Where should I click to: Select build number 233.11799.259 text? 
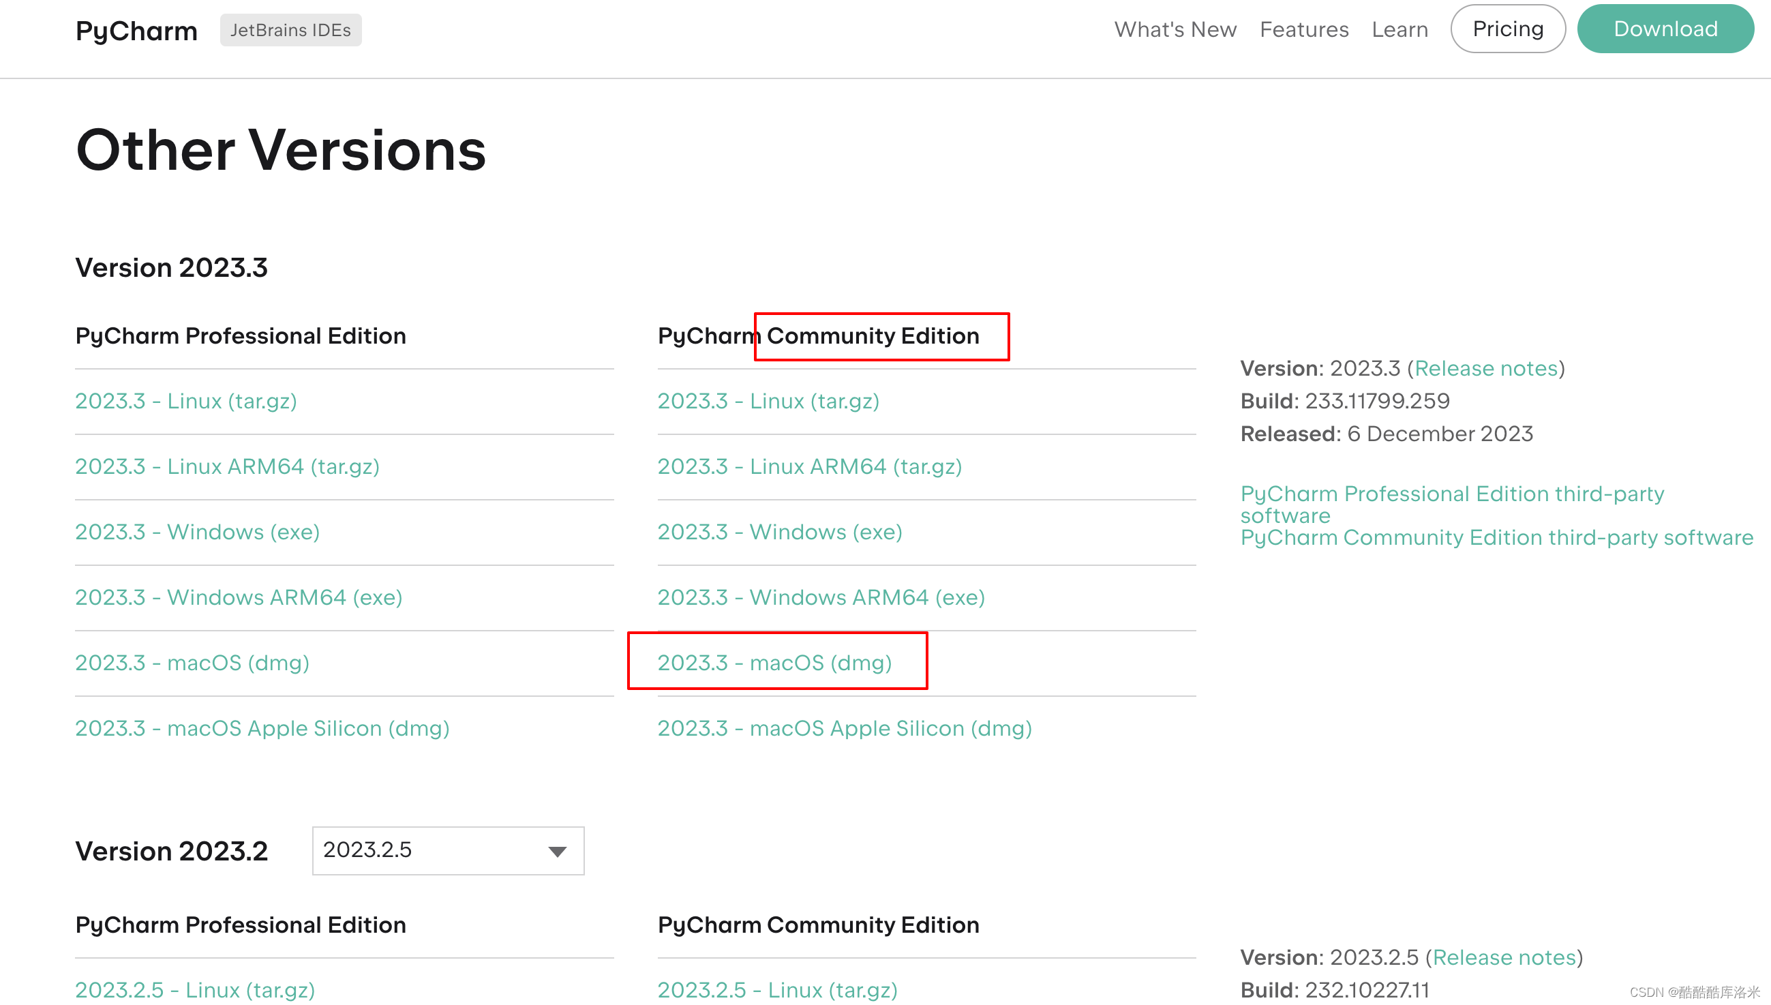tap(1377, 401)
